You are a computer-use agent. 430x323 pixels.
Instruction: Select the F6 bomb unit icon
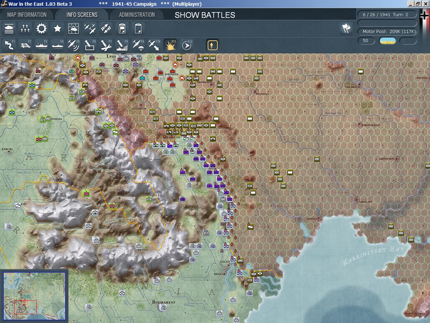(90, 45)
